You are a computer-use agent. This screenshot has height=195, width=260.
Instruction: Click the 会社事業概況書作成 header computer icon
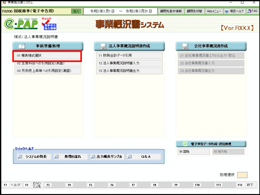(x=185, y=46)
